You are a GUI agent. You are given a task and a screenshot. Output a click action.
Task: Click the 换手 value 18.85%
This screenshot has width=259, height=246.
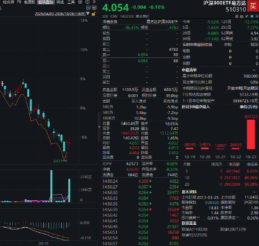coord(171,124)
